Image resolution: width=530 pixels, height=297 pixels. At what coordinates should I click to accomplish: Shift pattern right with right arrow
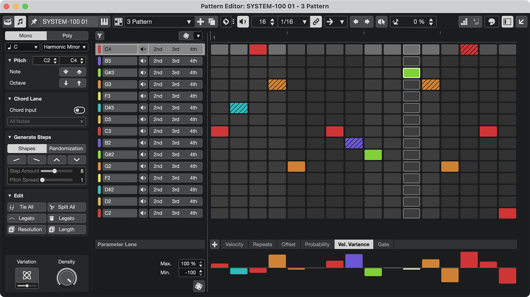[x=367, y=22]
